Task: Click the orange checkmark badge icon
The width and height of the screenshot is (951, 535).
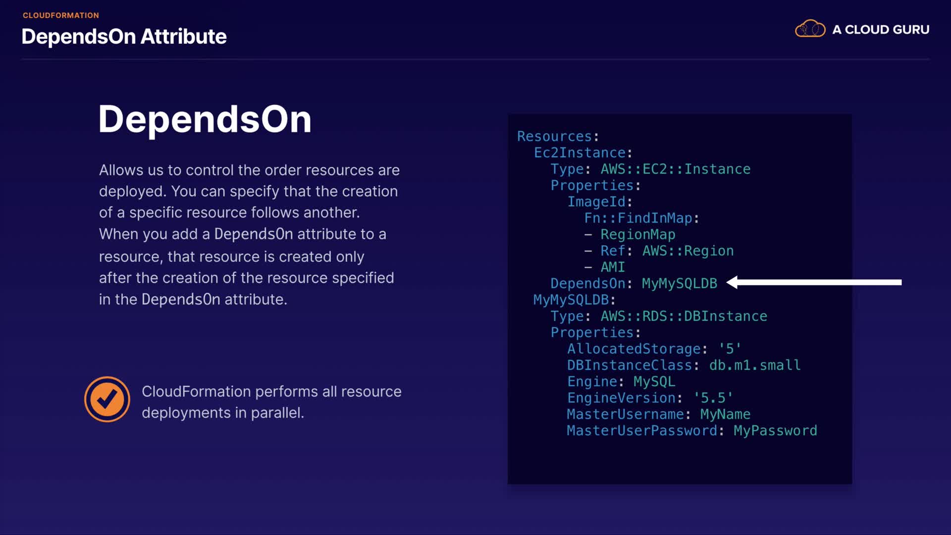Action: (107, 399)
